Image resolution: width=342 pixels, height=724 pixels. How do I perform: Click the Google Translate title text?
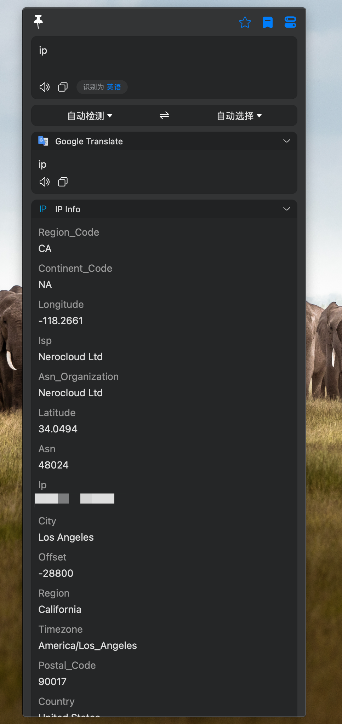click(89, 141)
